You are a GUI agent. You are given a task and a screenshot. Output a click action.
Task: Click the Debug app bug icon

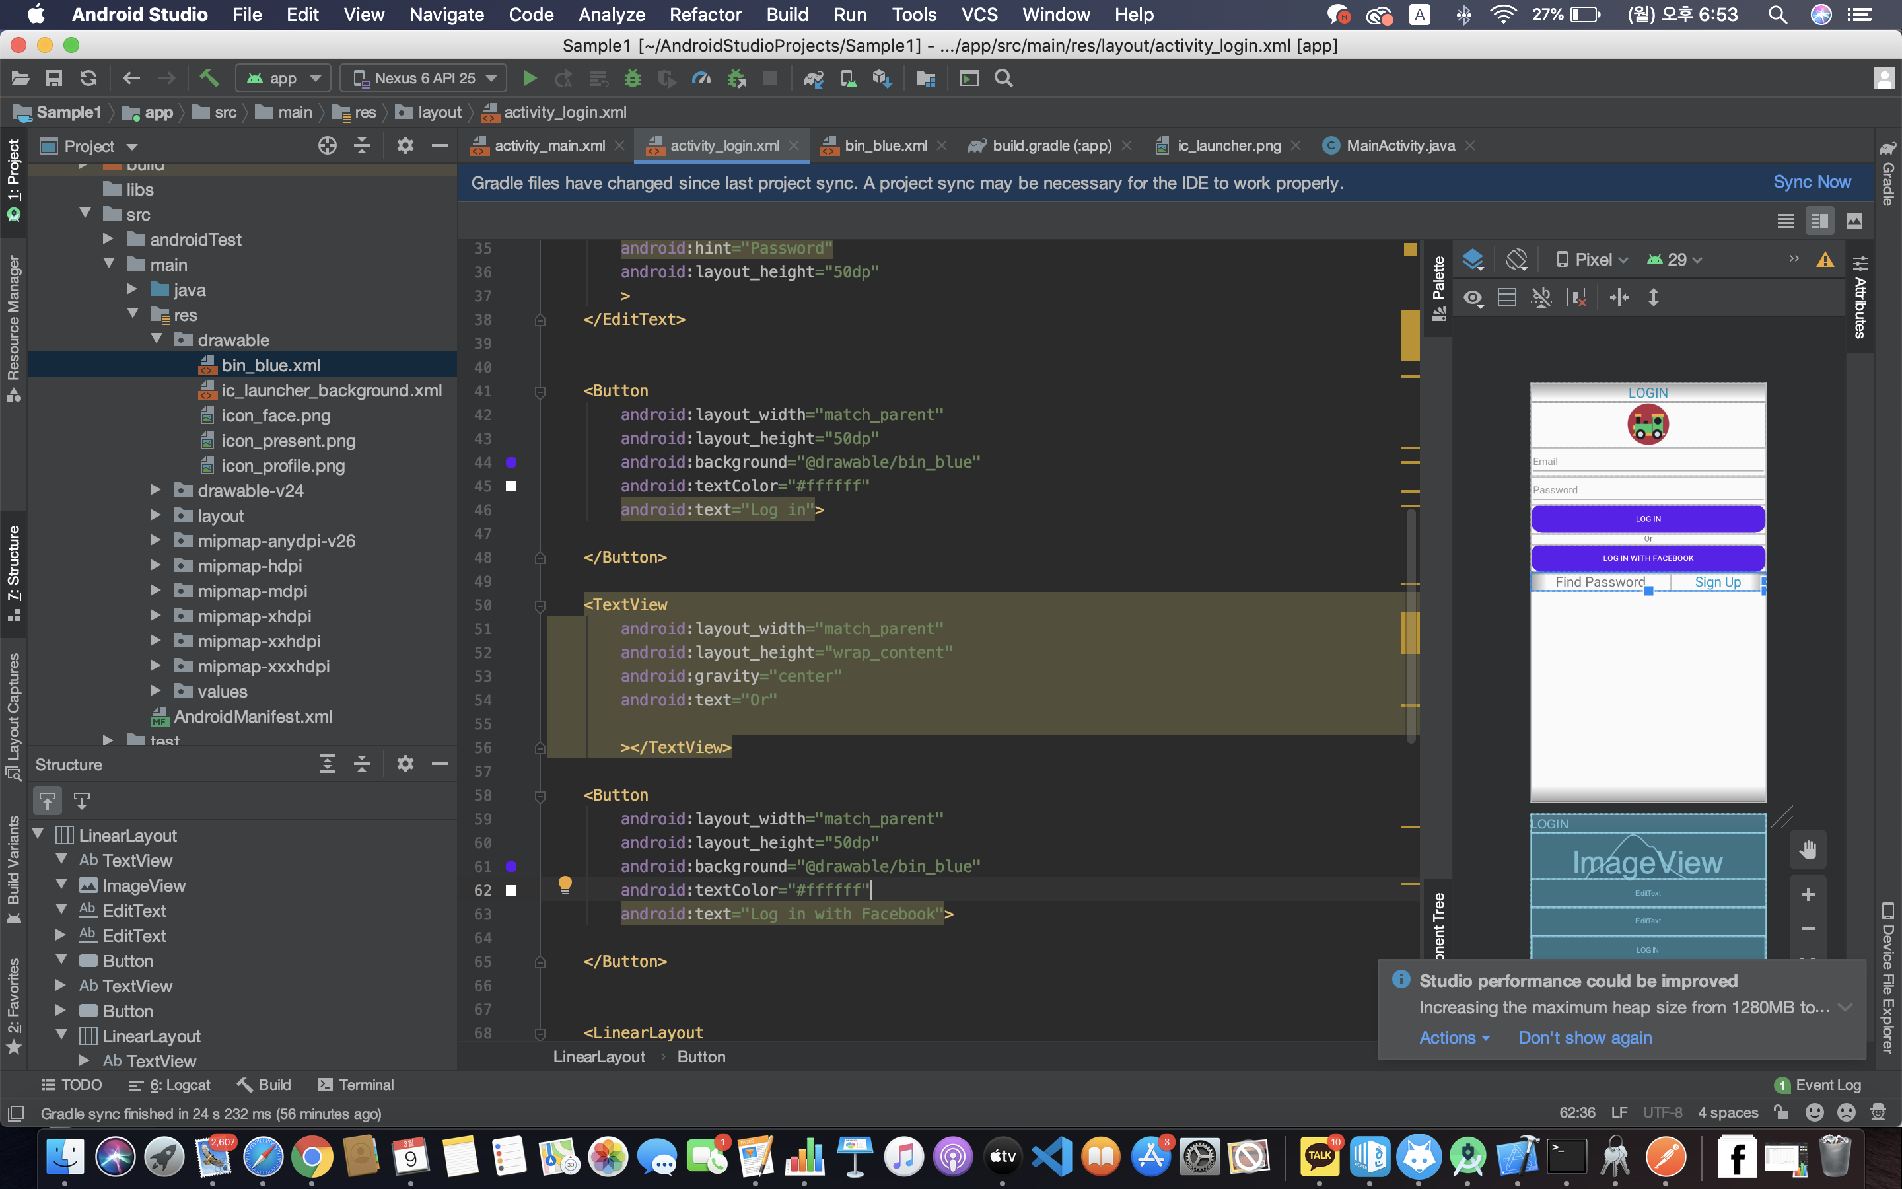click(633, 79)
